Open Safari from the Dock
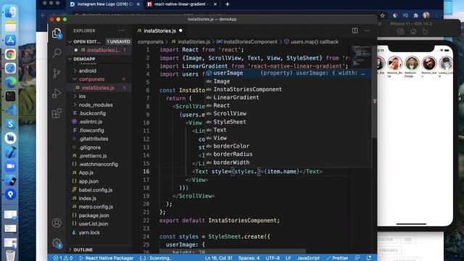Viewport: 464px width, 261px height. click(x=10, y=68)
